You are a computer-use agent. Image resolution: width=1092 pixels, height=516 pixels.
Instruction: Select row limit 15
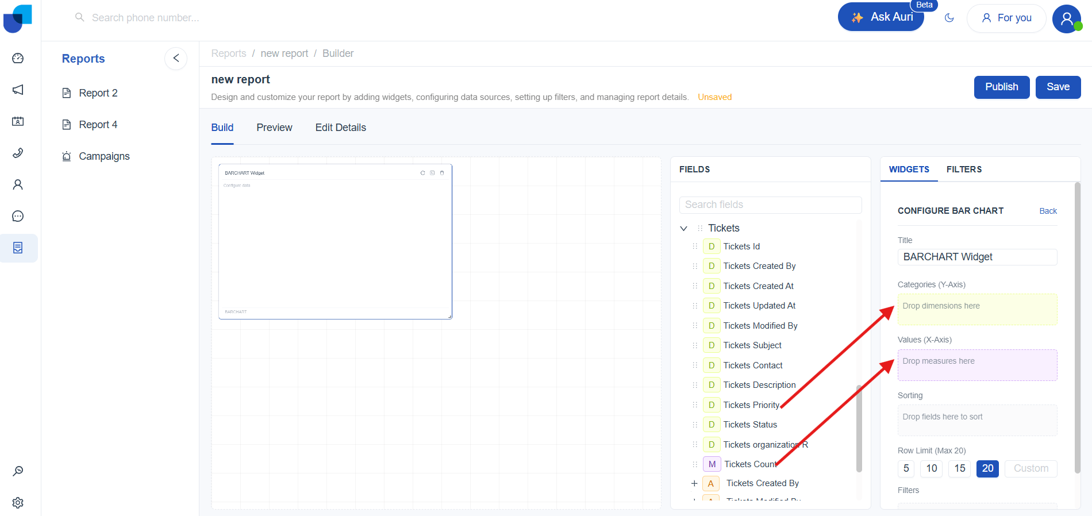tap(960, 468)
